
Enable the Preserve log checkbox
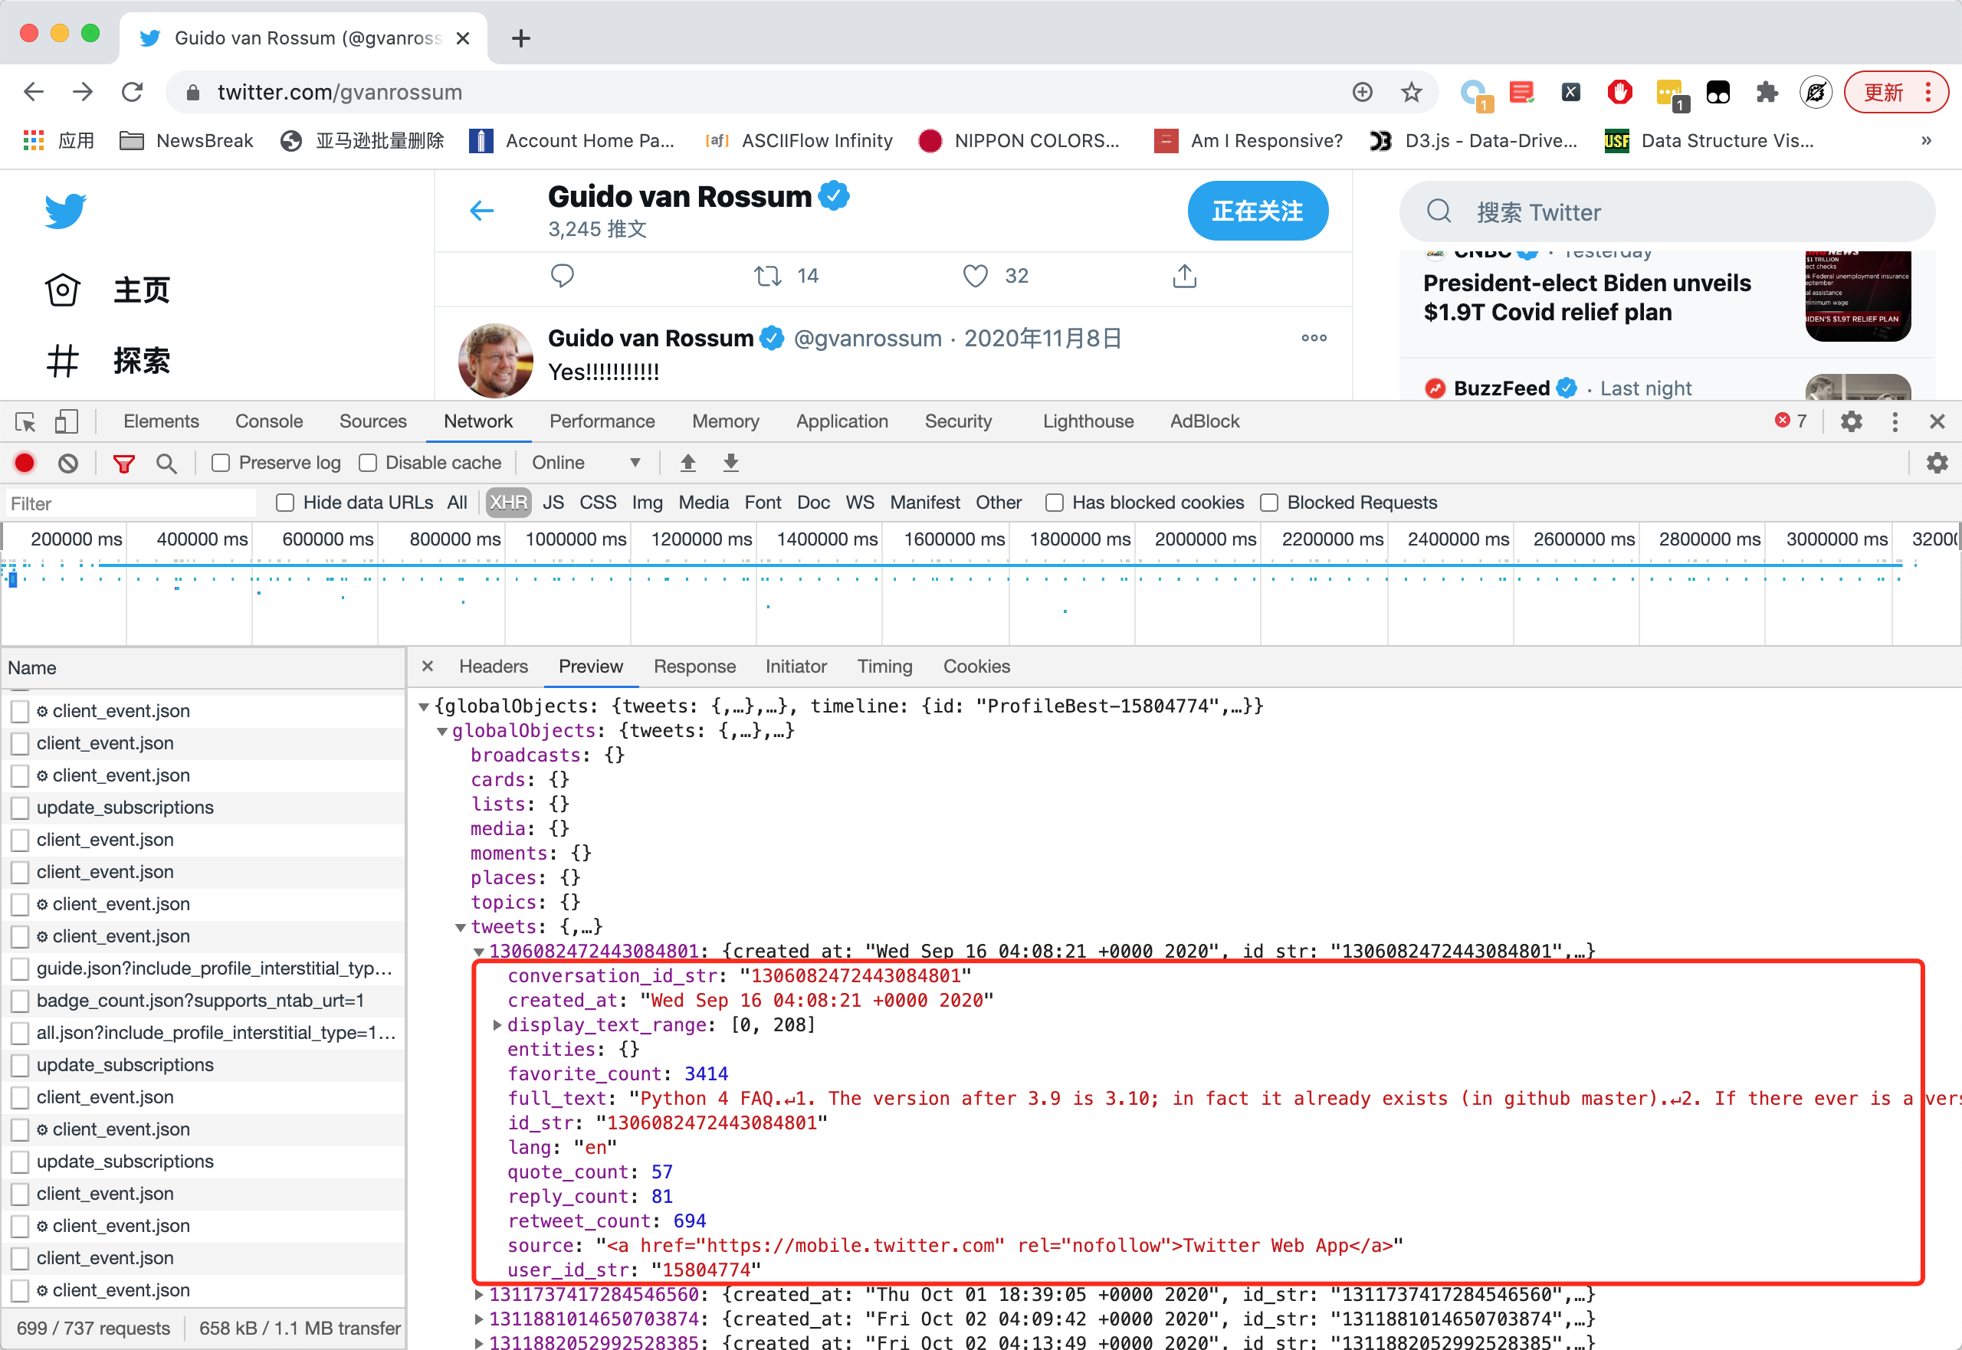221,463
